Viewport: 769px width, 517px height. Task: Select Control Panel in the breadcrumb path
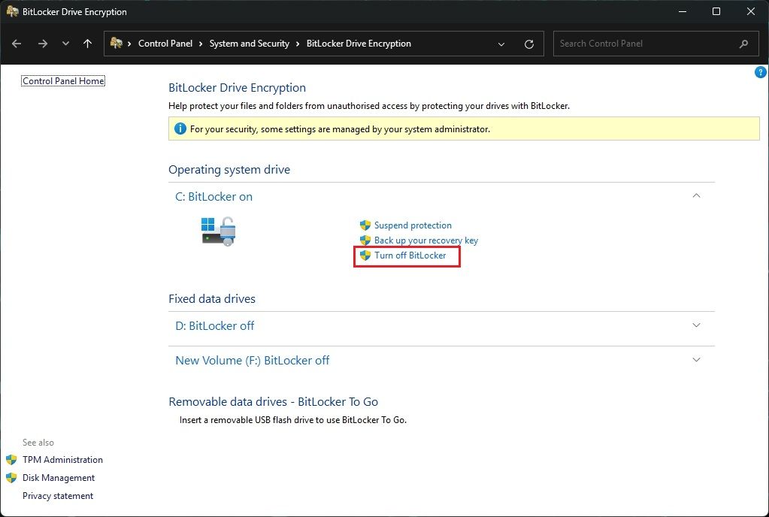click(x=165, y=44)
